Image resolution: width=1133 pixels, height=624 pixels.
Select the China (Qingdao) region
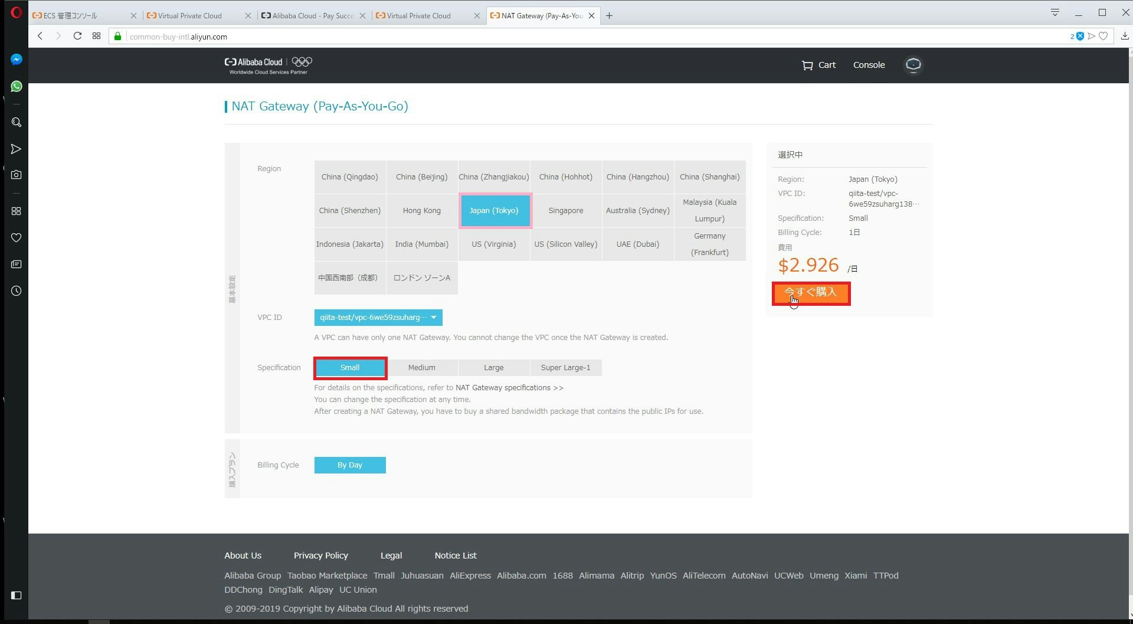(350, 177)
